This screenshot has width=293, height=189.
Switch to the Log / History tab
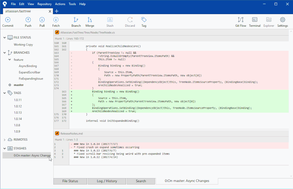click(107, 181)
